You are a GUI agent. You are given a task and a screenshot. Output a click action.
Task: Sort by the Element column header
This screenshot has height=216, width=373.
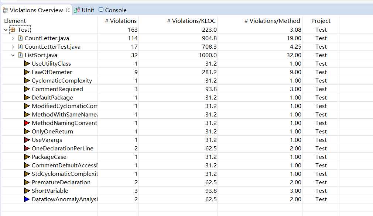pos(15,21)
